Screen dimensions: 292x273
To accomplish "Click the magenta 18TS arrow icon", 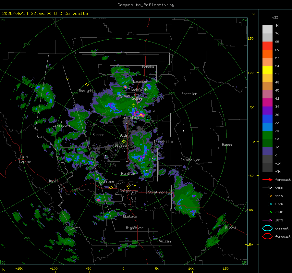I will (267, 220).
